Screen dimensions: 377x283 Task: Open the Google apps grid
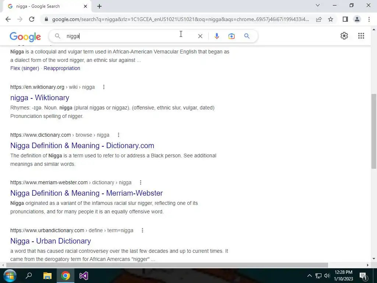point(361,36)
